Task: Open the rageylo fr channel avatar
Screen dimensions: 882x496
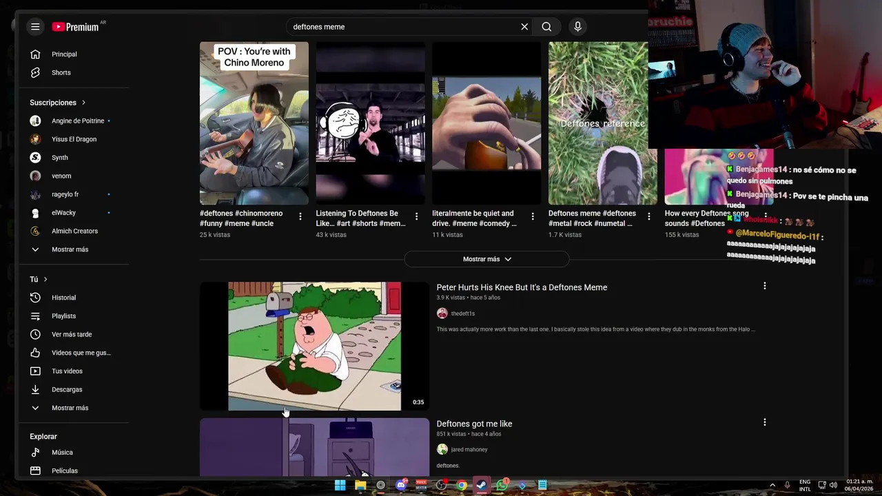Action: point(35,194)
